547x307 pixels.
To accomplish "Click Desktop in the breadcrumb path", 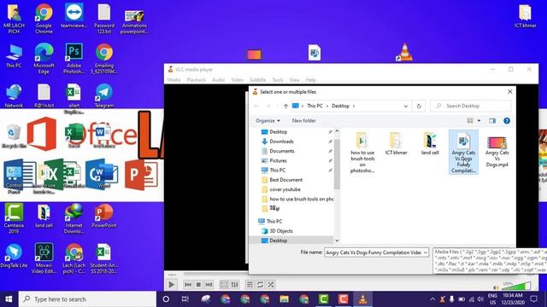I will pyautogui.click(x=340, y=106).
